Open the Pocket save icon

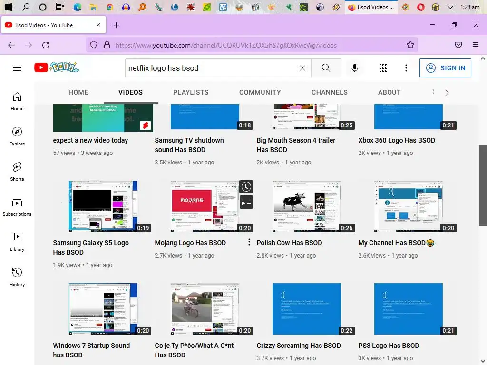click(458, 45)
